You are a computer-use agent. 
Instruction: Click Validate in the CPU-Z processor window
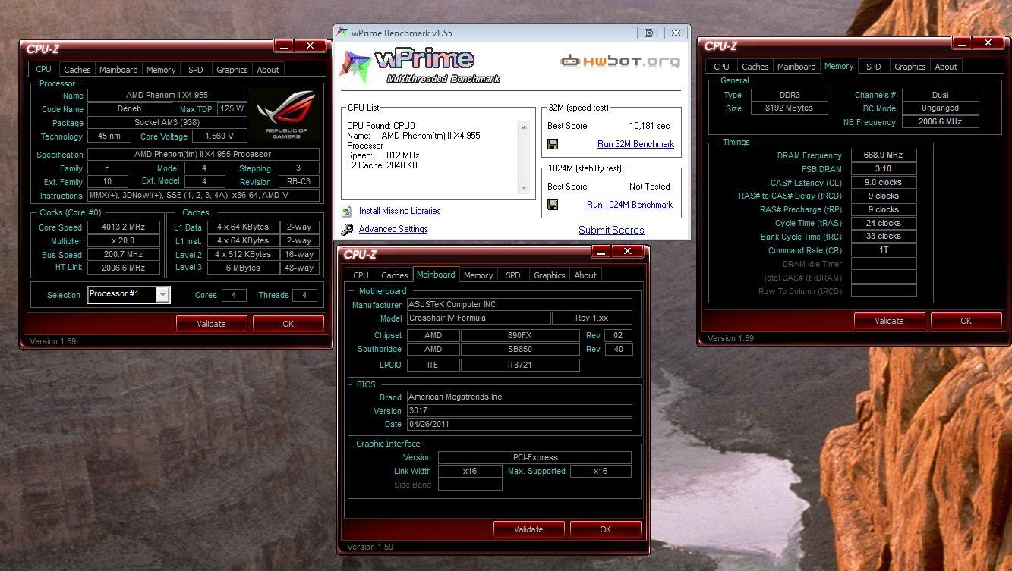tap(211, 324)
